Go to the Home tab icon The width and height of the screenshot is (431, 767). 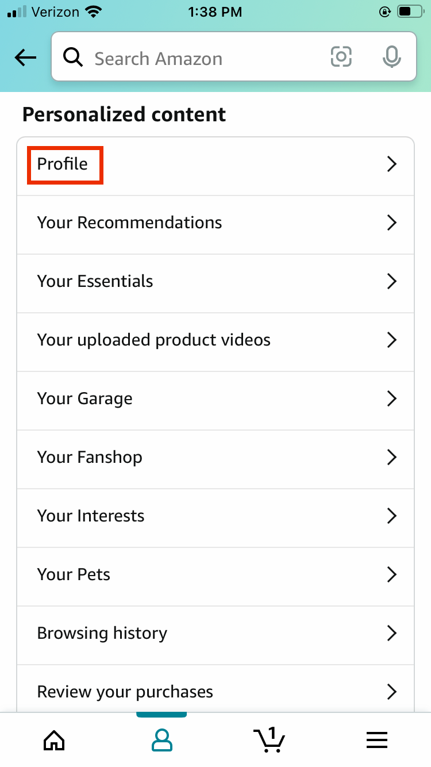[53, 740]
